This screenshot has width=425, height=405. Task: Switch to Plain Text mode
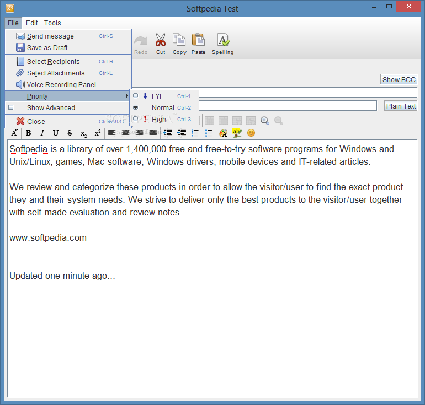pos(401,106)
